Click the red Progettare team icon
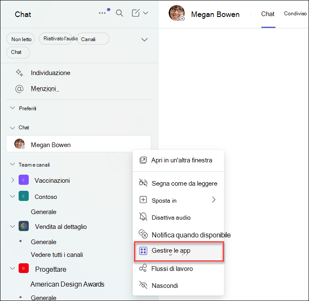309x301 pixels. (x=24, y=268)
